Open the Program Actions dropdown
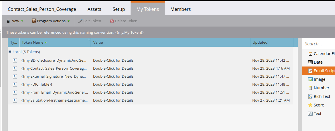The width and height of the screenshot is (335, 131). click(51, 21)
